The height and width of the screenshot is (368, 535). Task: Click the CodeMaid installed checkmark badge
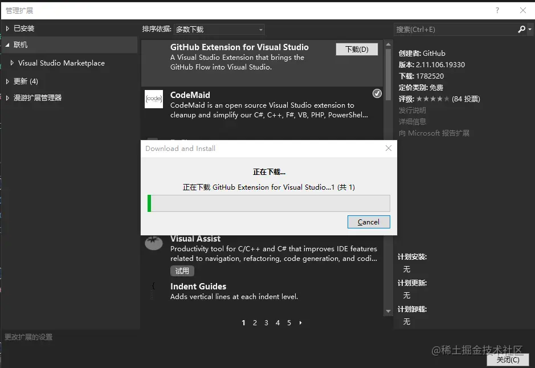377,93
